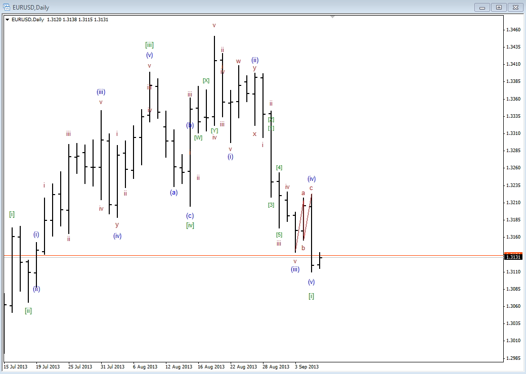Click the 15 Jul 2013 date label
The image size is (526, 374).
tap(16, 366)
